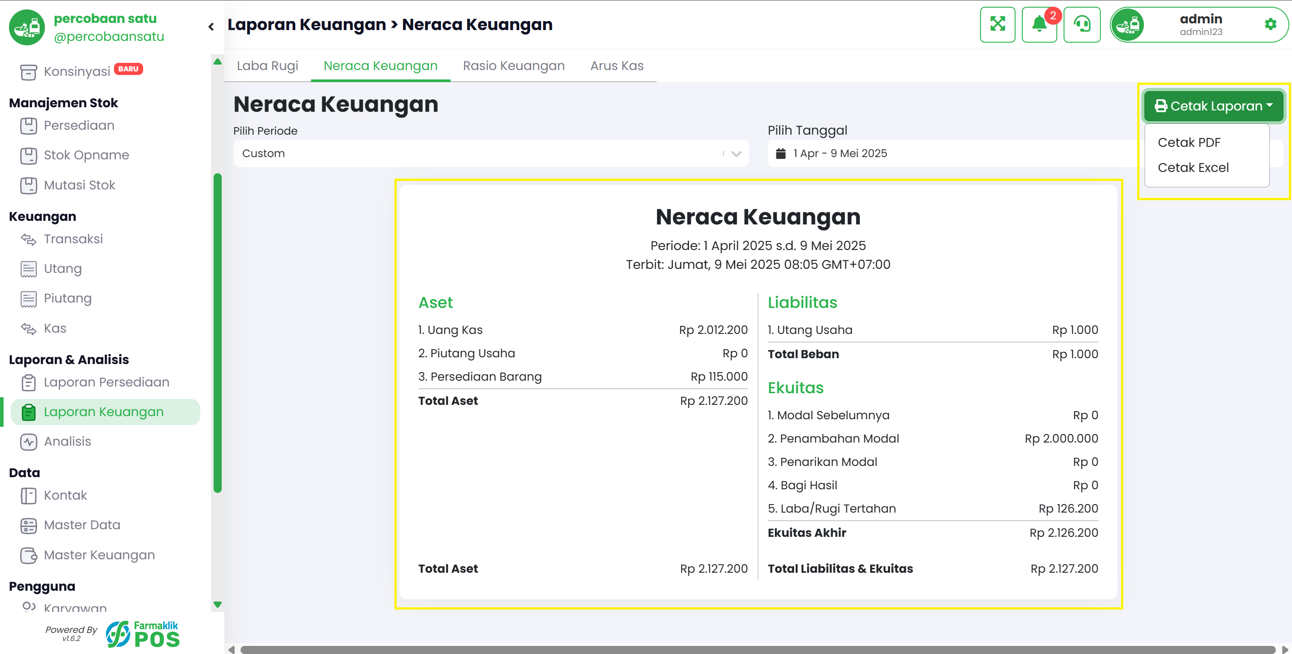This screenshot has width=1292, height=654.
Task: Click the Farmaklik POS logo
Action: click(142, 634)
